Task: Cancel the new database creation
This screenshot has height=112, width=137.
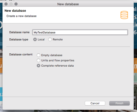Action: point(95,103)
